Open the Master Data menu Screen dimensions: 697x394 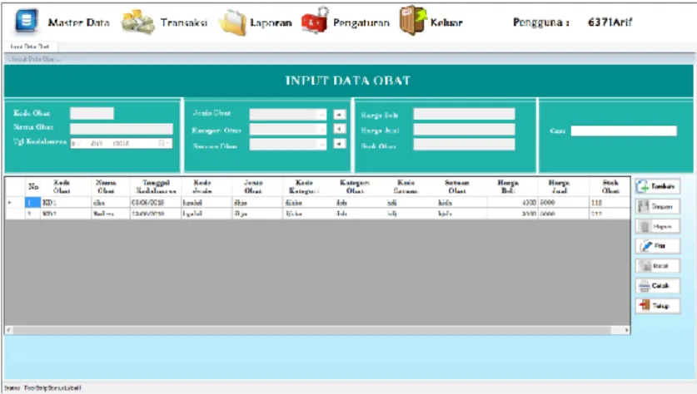click(78, 22)
